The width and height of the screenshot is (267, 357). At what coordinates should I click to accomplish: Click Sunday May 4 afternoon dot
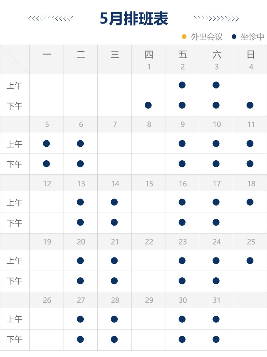pos(250,105)
